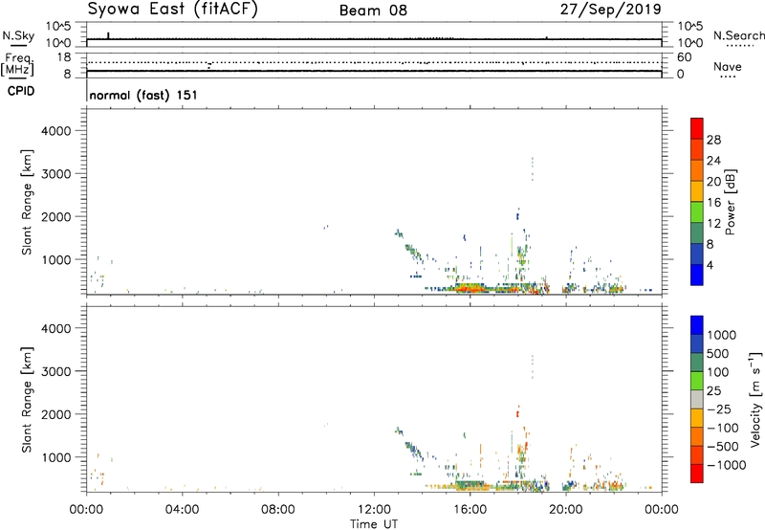765x530 pixels.
Task: Click the '16' power colorbar tick
Action: (713, 203)
